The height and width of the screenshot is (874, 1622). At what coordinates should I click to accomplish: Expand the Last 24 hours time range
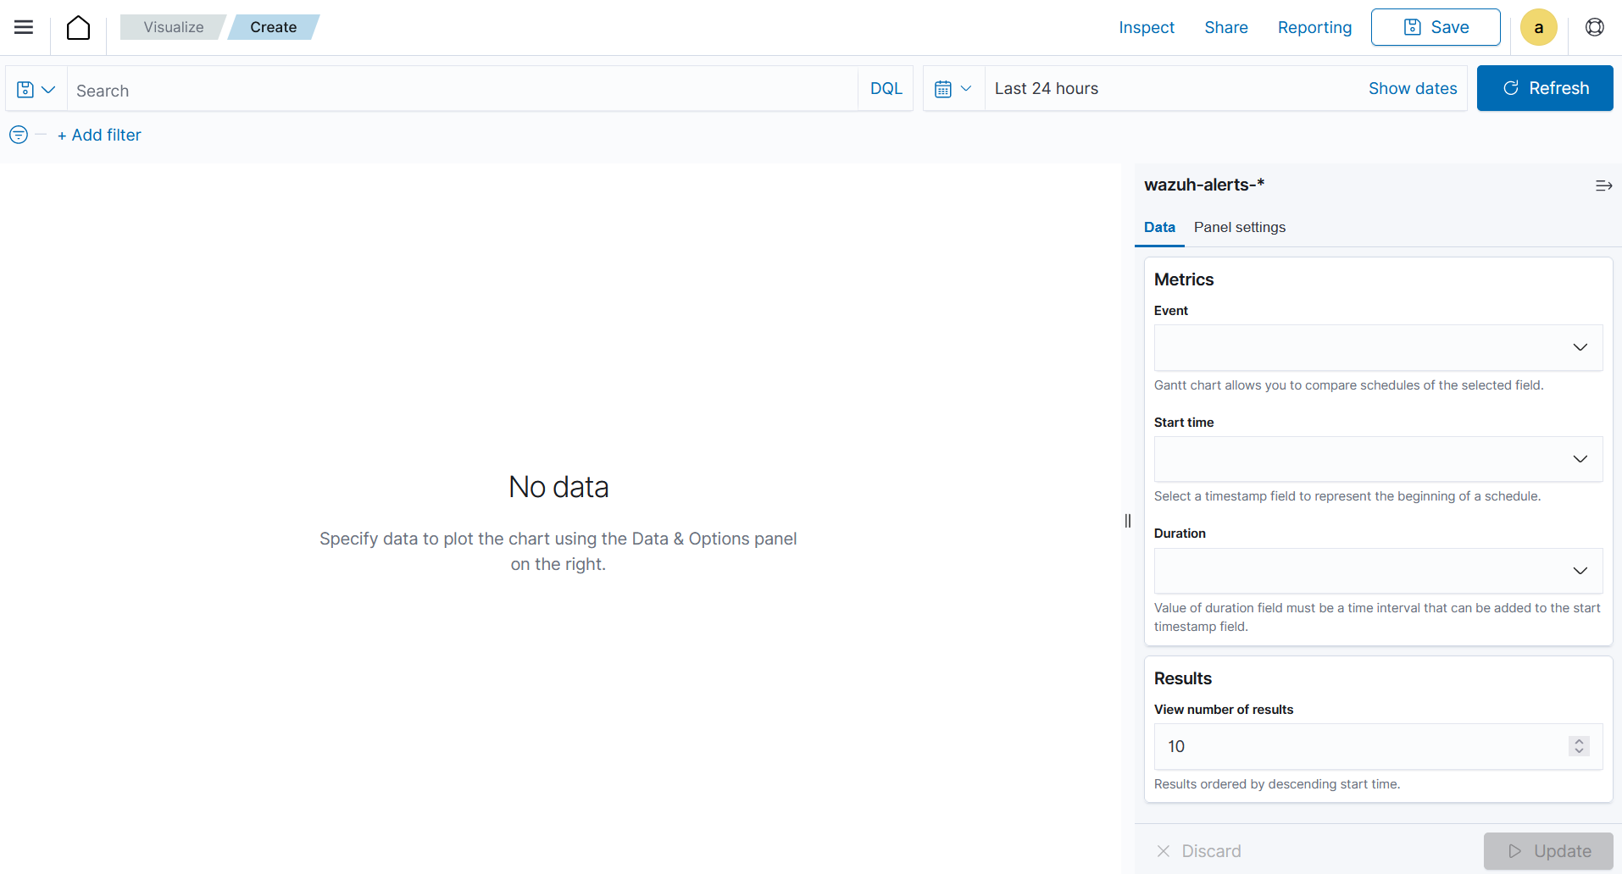click(x=1047, y=88)
